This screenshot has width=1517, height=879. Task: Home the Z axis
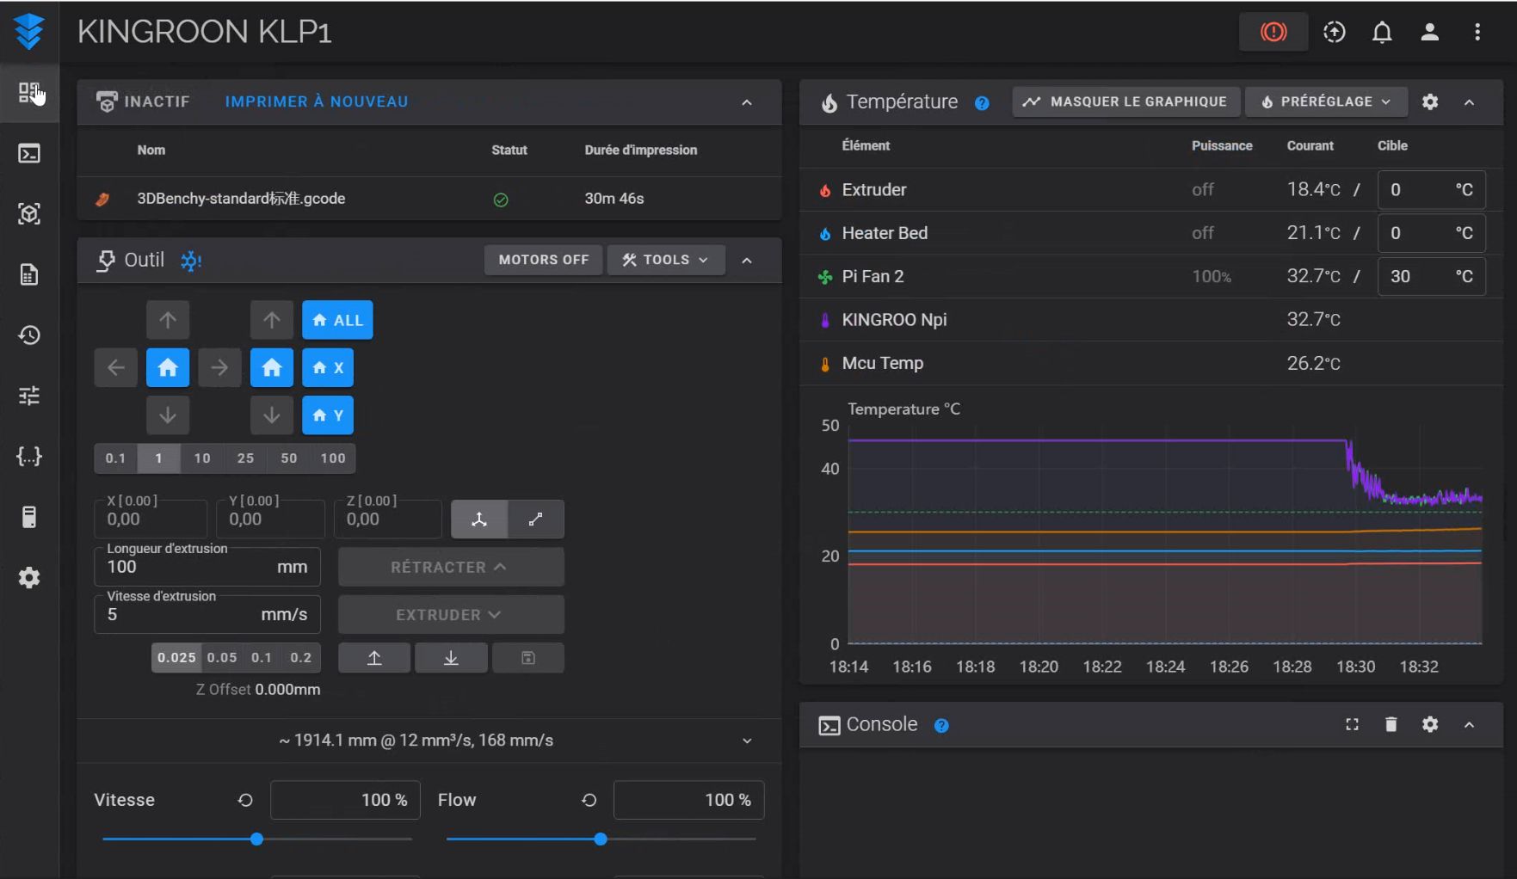[x=272, y=367]
